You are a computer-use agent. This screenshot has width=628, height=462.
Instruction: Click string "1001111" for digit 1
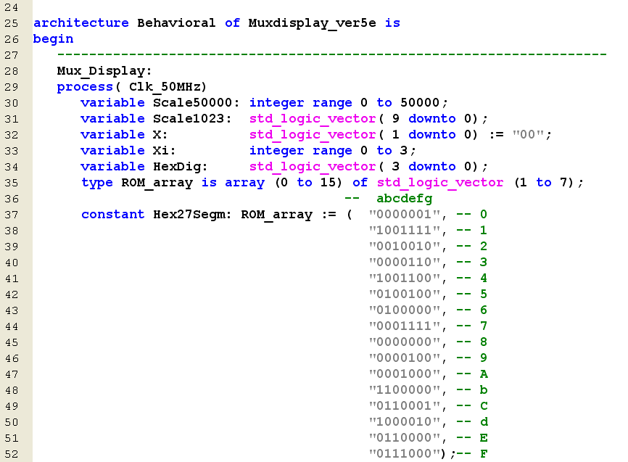click(x=405, y=231)
